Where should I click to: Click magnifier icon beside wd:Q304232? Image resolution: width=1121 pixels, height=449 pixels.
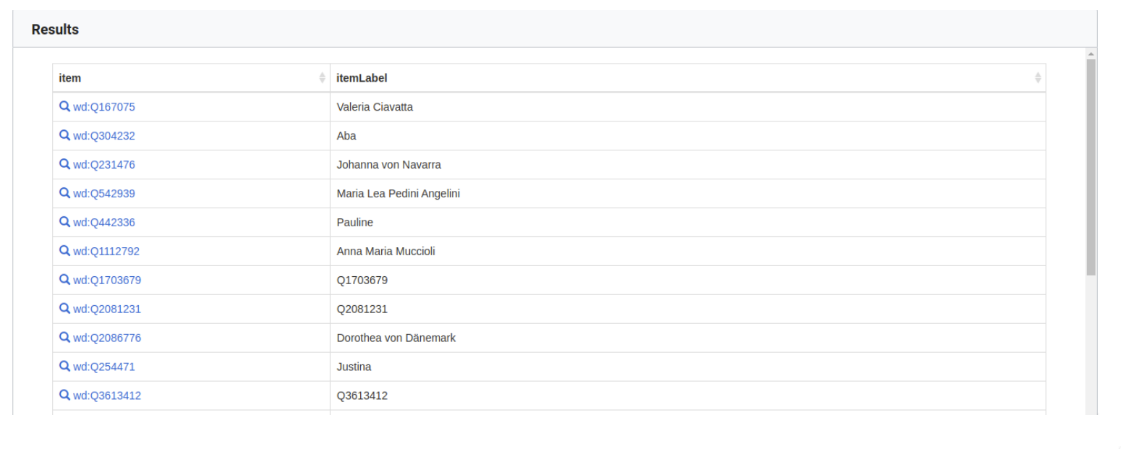coord(64,136)
